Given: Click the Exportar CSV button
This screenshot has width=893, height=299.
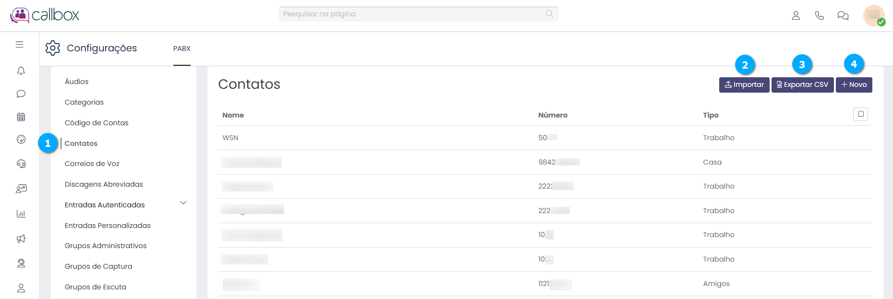Looking at the screenshot, I should click(x=802, y=85).
